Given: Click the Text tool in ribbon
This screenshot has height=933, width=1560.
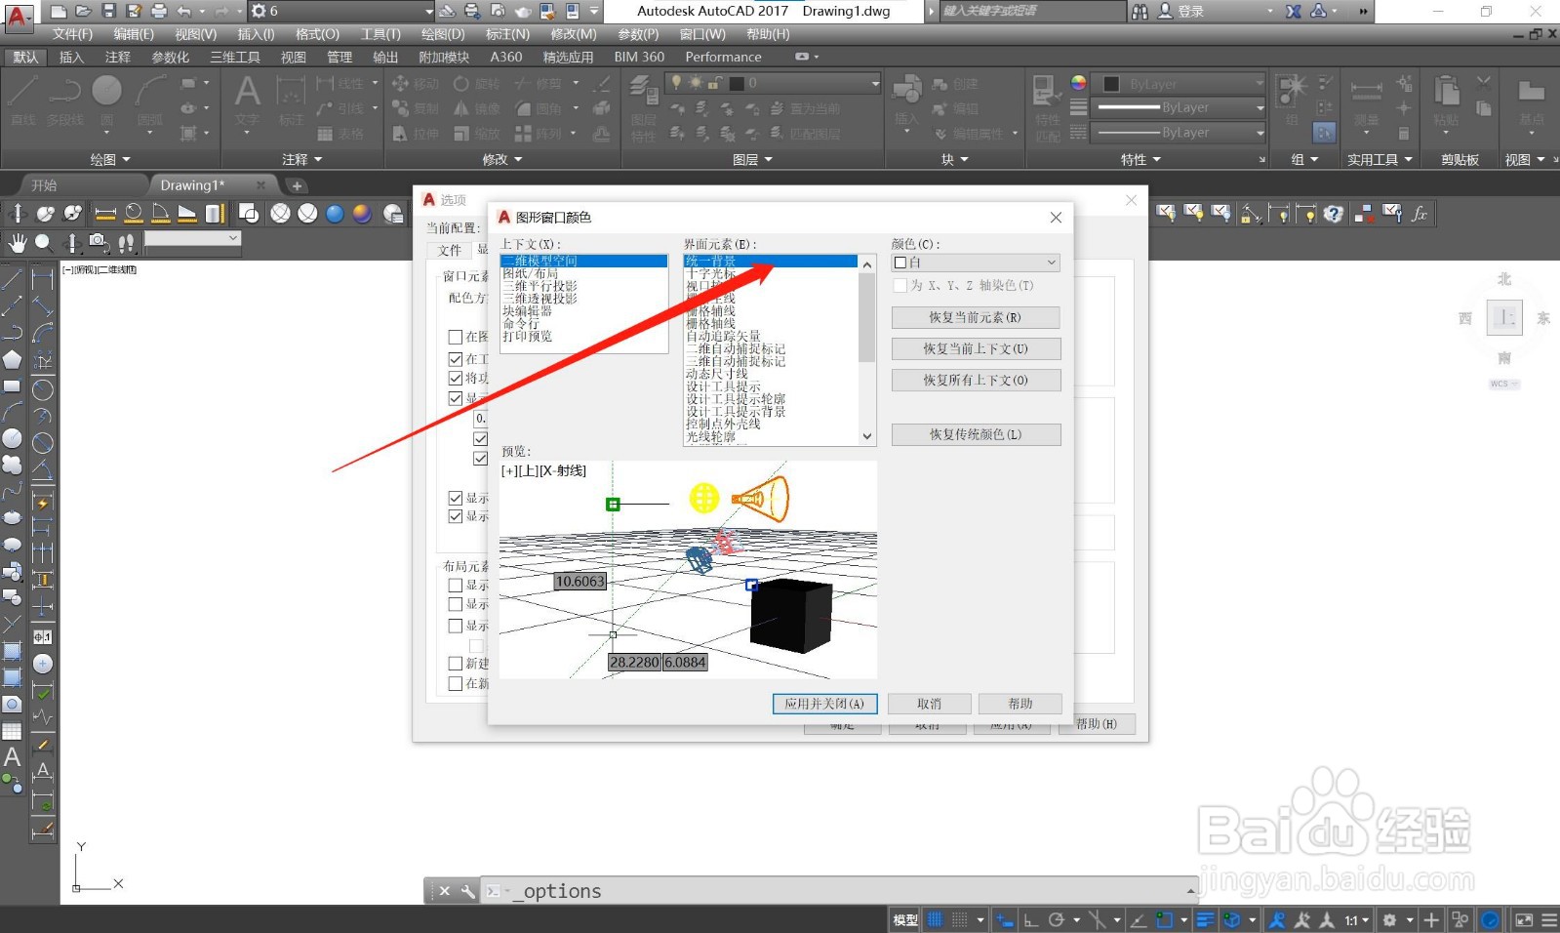Looking at the screenshot, I should point(248,101).
